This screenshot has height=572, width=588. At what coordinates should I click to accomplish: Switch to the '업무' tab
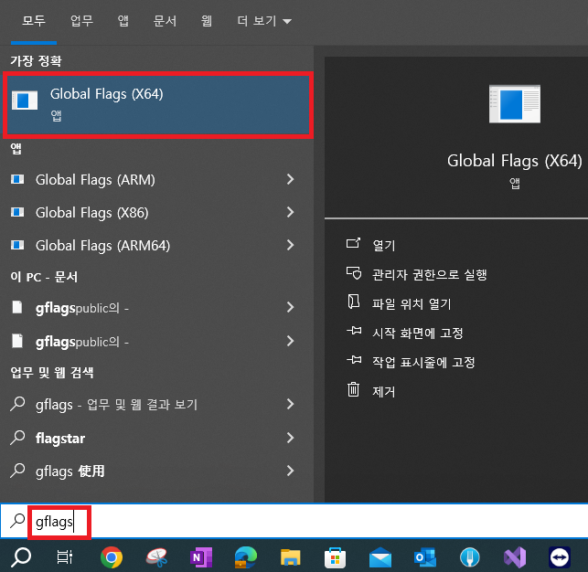(x=81, y=21)
